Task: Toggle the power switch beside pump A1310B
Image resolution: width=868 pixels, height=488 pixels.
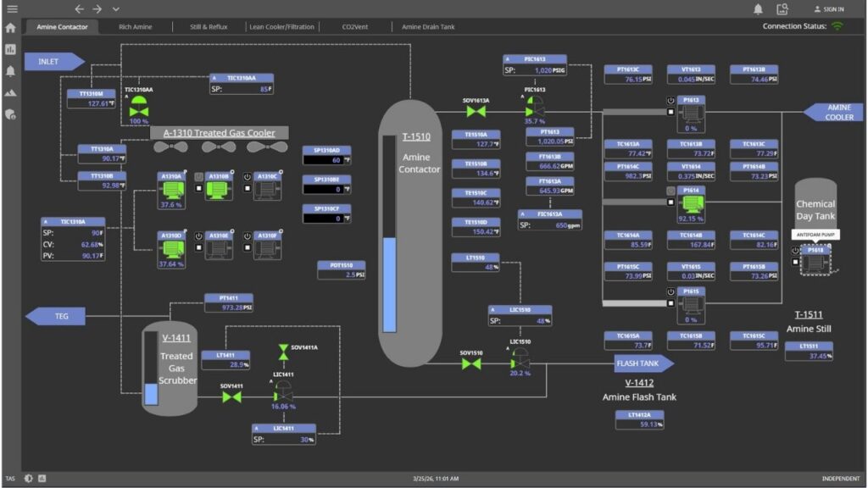Action: (198, 177)
